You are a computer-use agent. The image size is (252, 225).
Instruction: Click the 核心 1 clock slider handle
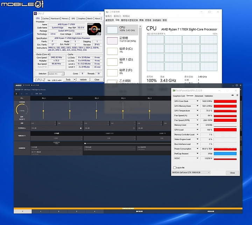(x=43, y=111)
